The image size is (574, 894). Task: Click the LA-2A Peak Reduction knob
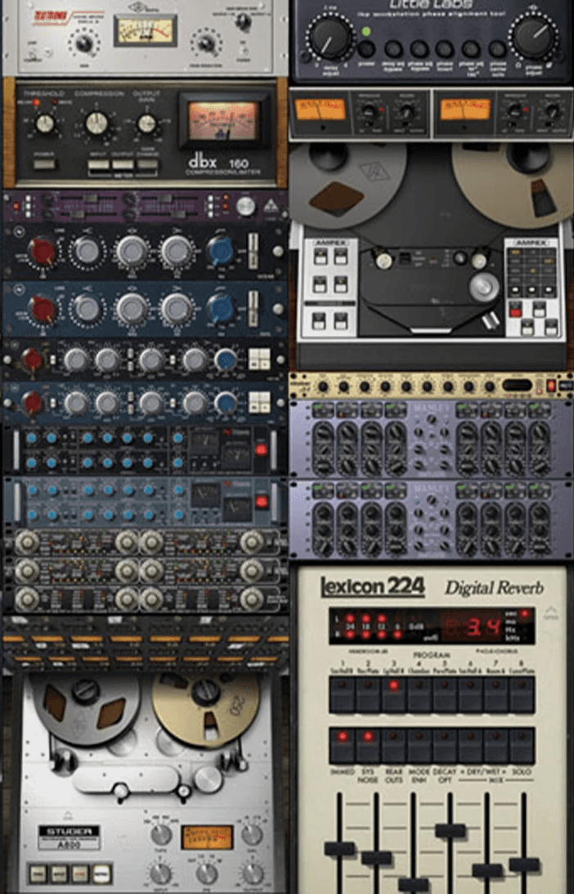click(206, 42)
